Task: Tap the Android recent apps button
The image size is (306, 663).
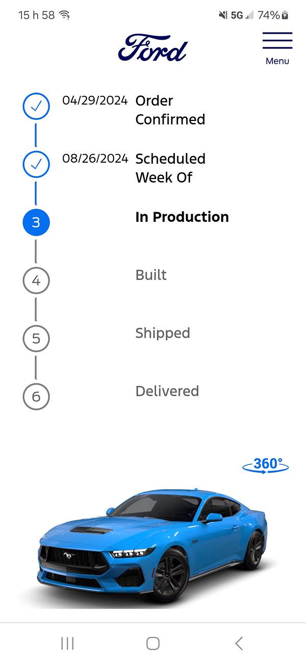Action: point(67,643)
